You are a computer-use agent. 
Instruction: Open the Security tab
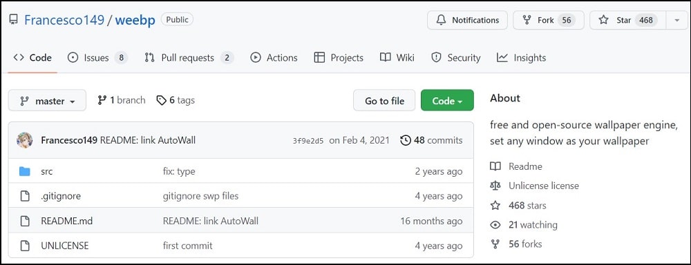pyautogui.click(x=455, y=58)
